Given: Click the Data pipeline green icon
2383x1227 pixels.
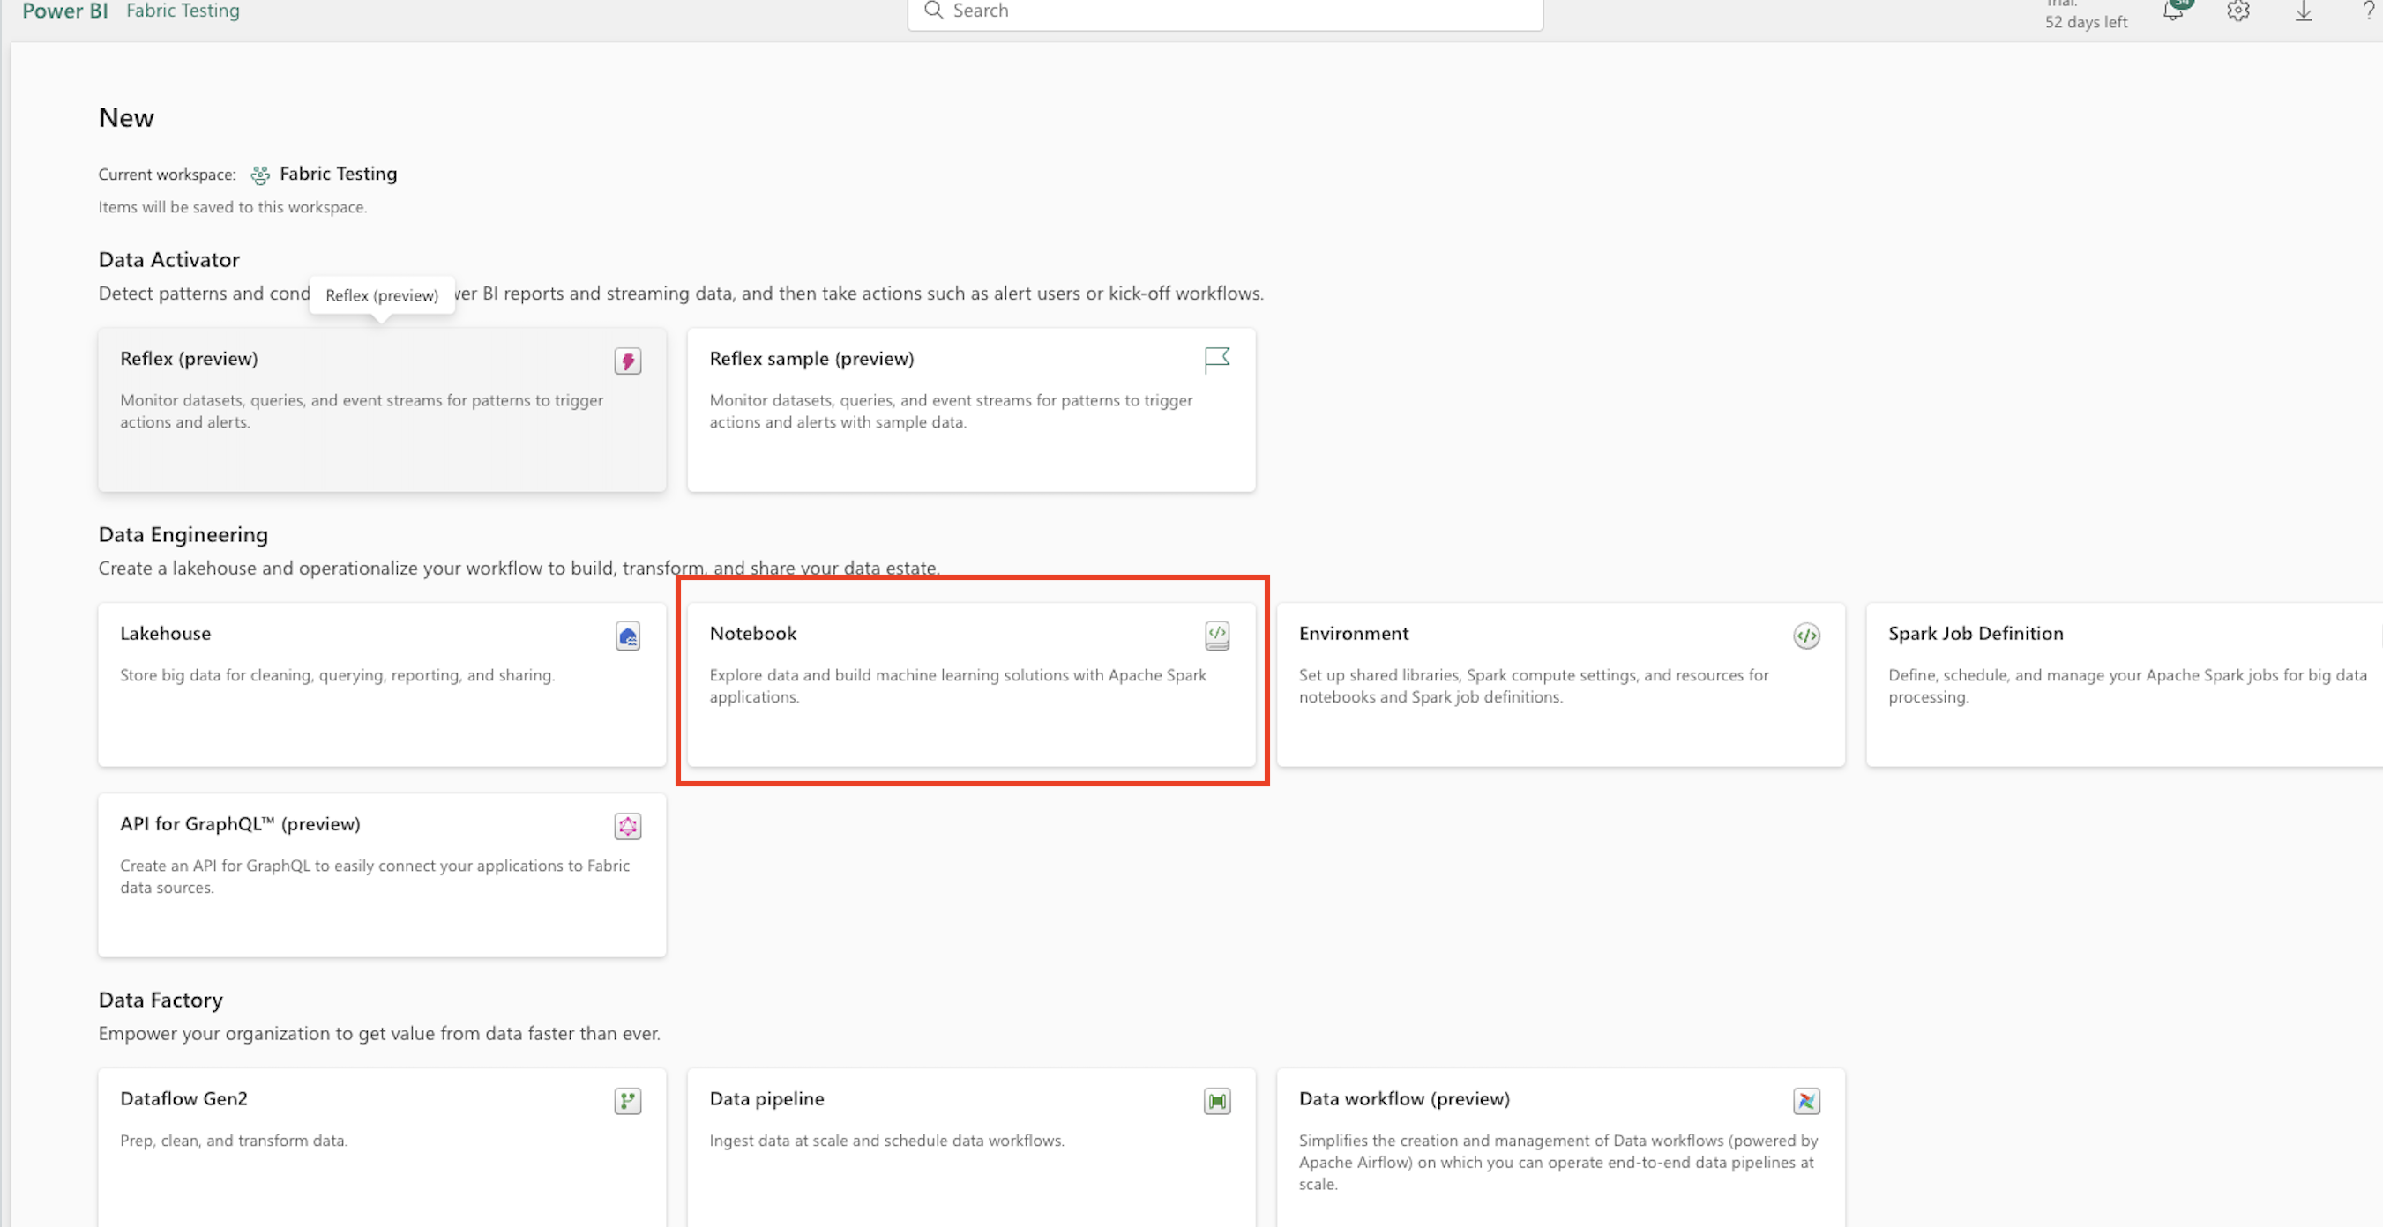Looking at the screenshot, I should pyautogui.click(x=1216, y=1100).
